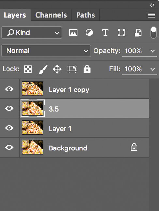Filter for adjustment layers icon
The height and width of the screenshot is (211, 159).
[89, 33]
